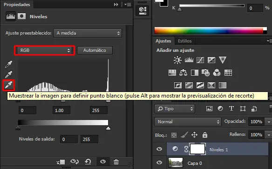
Task: Add an Exposure adjustment
Action: [x=211, y=60]
